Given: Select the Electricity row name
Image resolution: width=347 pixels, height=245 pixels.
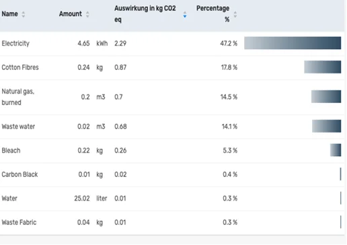Looking at the screenshot, I should tap(15, 43).
